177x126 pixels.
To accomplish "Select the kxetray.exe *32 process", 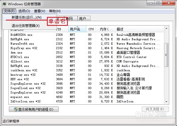I will tap(86, 75).
